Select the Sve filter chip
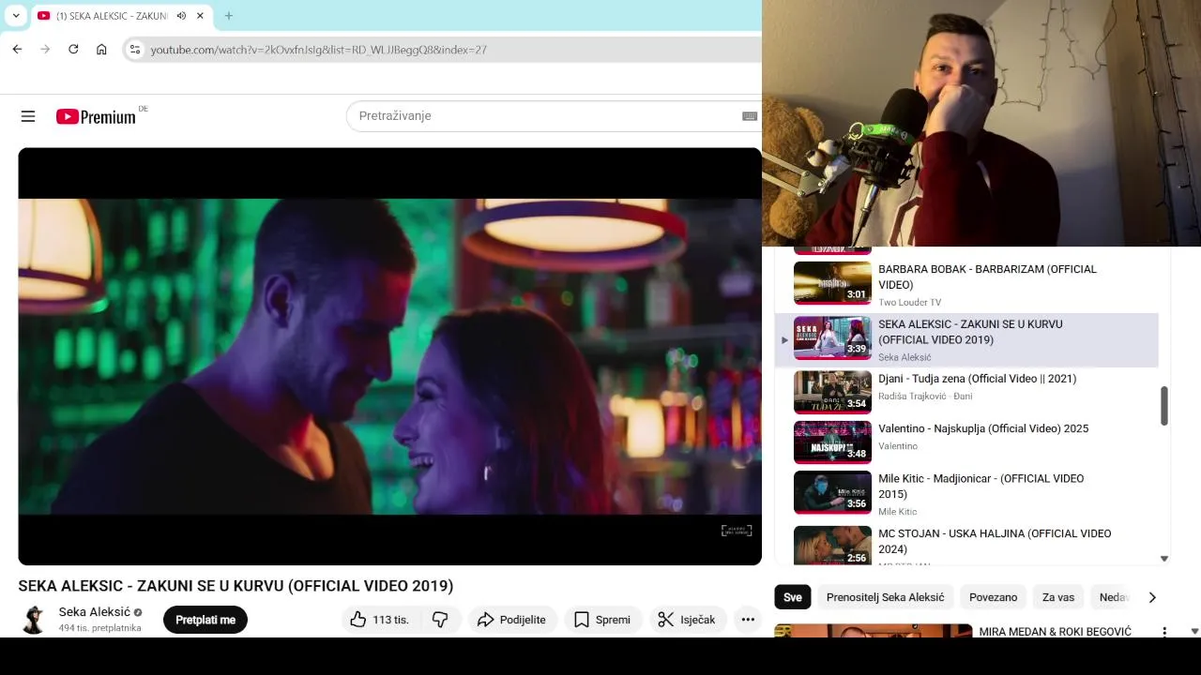Viewport: 1201px width, 675px height. click(x=793, y=597)
